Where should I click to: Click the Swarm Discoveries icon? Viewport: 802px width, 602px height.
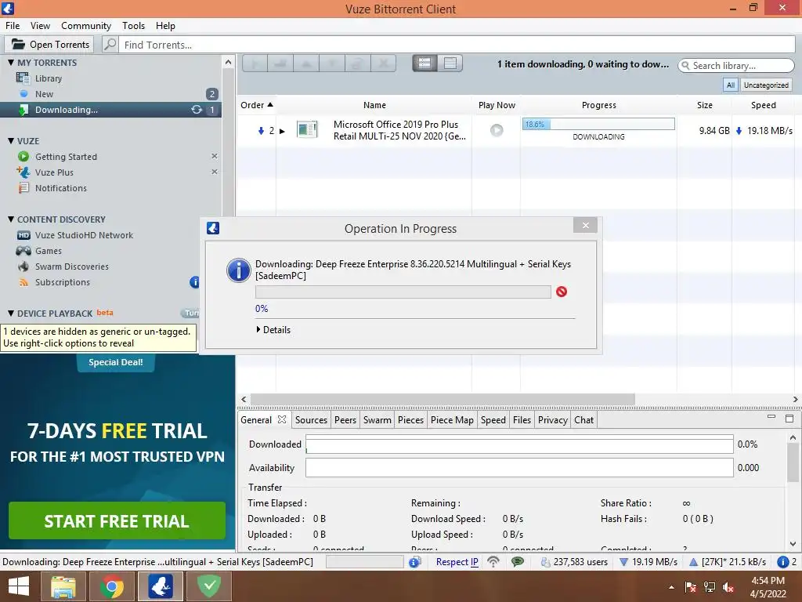pyautogui.click(x=23, y=267)
